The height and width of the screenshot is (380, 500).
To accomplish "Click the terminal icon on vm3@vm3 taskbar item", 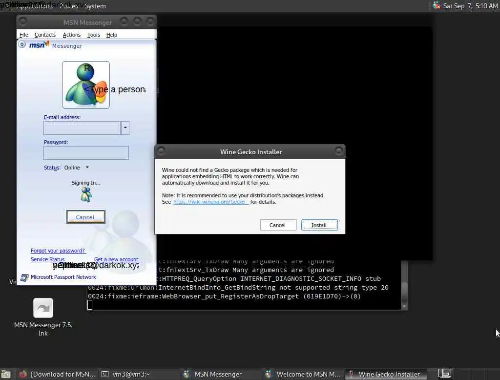I will [105, 374].
